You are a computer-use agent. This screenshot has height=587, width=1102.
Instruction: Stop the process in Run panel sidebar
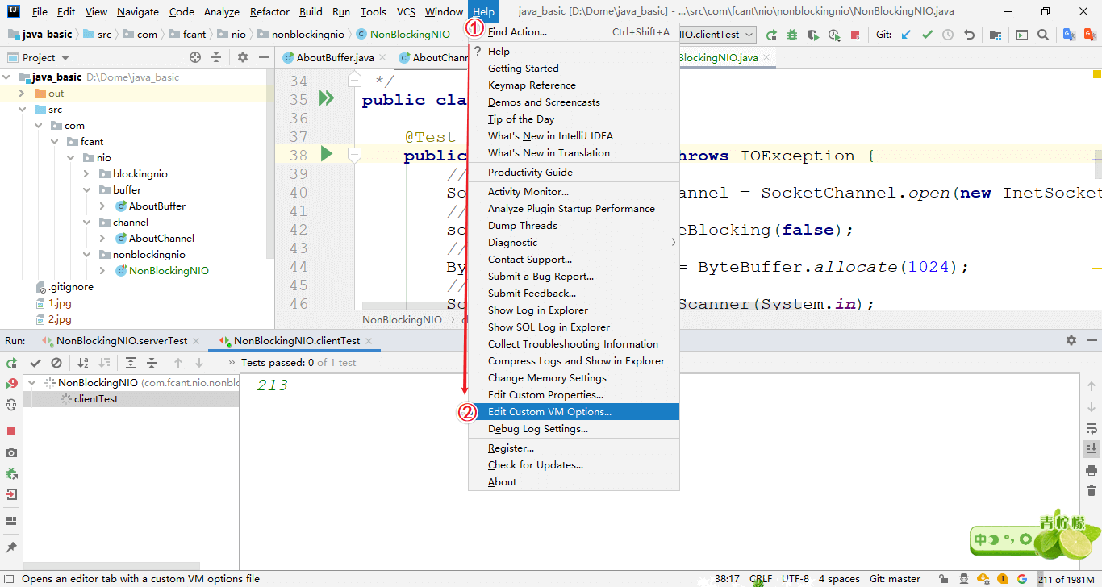tap(11, 431)
